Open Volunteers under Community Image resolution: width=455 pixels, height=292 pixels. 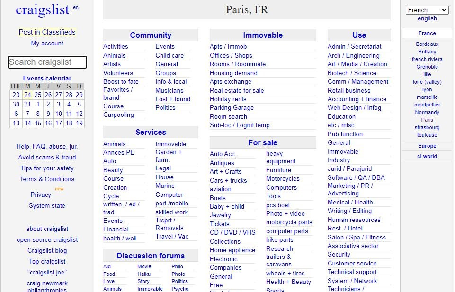tap(118, 73)
